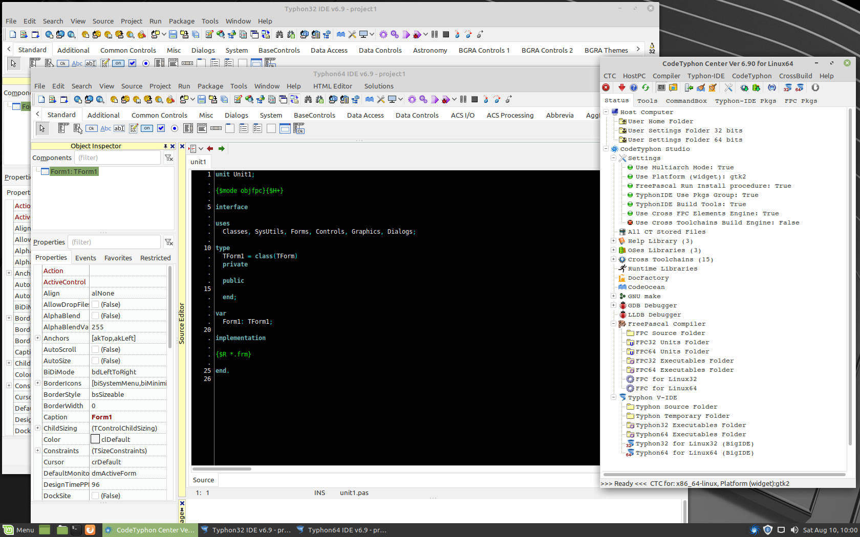Click the palette scroll-left arrow in Typhon64

point(37,114)
